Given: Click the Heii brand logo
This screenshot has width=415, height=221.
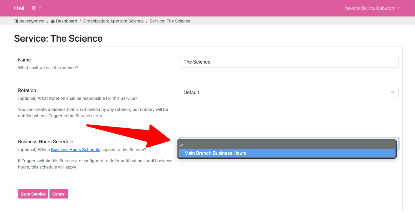Looking at the screenshot, I should (19, 8).
